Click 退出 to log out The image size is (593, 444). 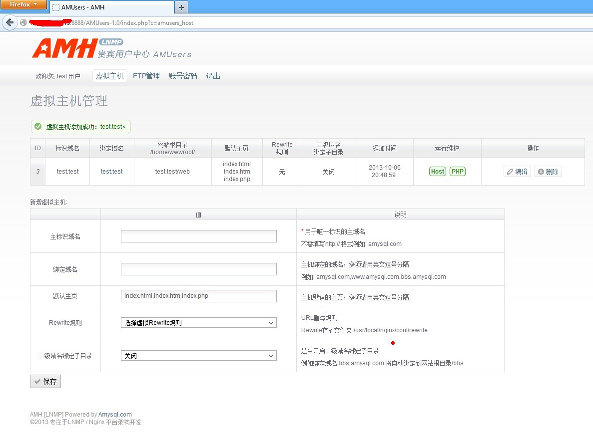pos(213,76)
